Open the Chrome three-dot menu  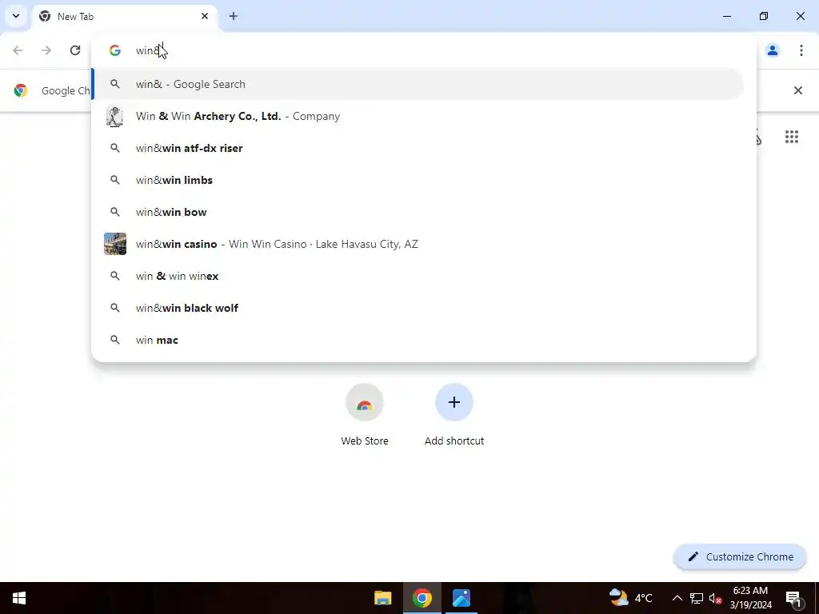click(801, 50)
